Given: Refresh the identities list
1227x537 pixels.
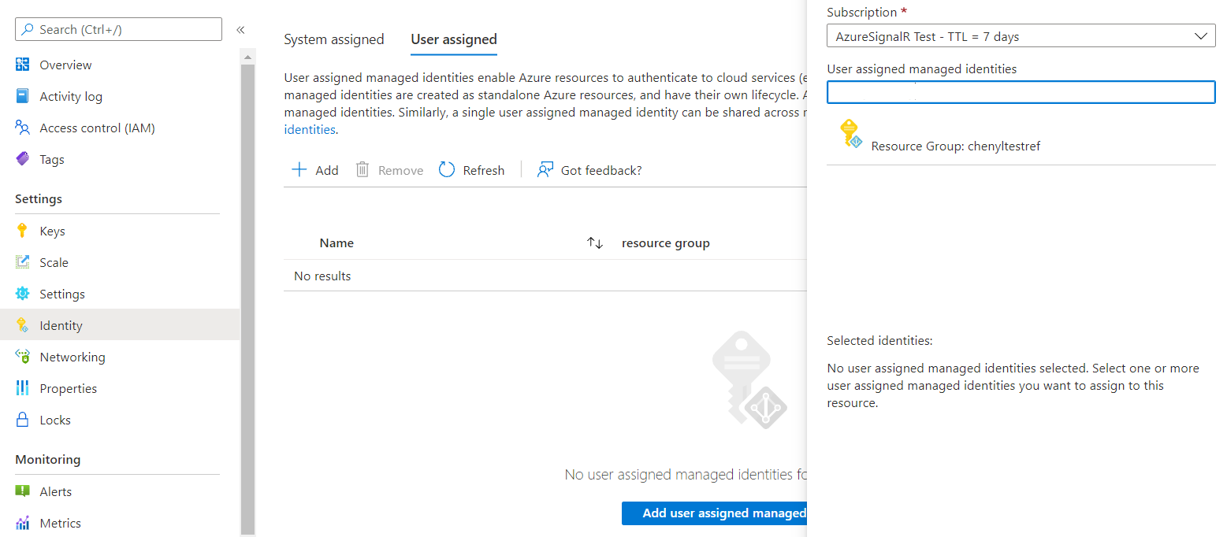Looking at the screenshot, I should pos(471,169).
